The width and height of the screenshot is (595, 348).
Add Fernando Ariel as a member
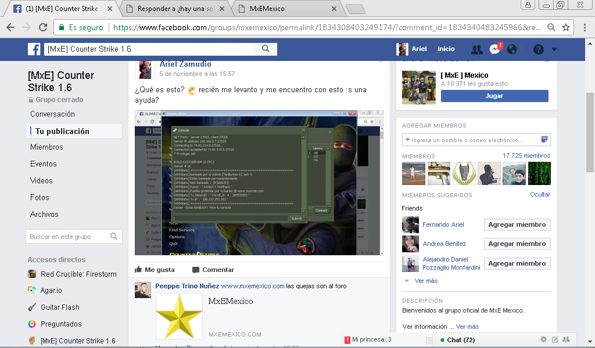click(517, 224)
